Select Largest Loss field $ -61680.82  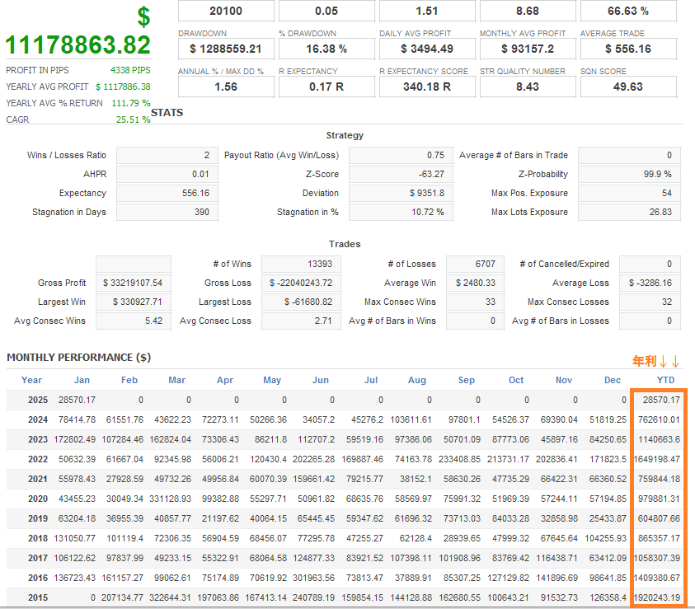pos(302,302)
